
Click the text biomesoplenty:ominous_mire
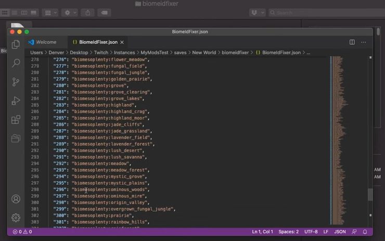[109, 196]
